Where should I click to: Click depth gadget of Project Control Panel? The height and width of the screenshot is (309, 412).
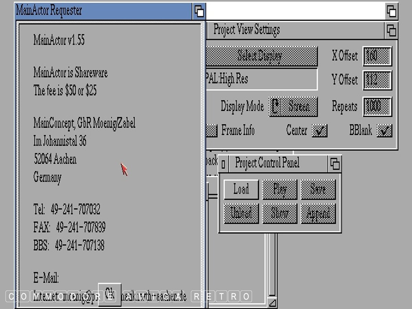pos(335,164)
